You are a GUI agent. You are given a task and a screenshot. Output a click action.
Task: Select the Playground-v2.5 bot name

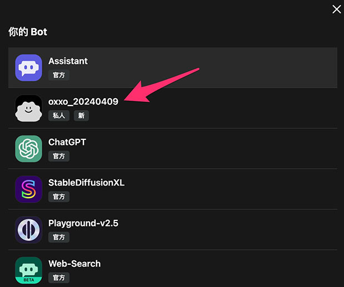click(83, 223)
